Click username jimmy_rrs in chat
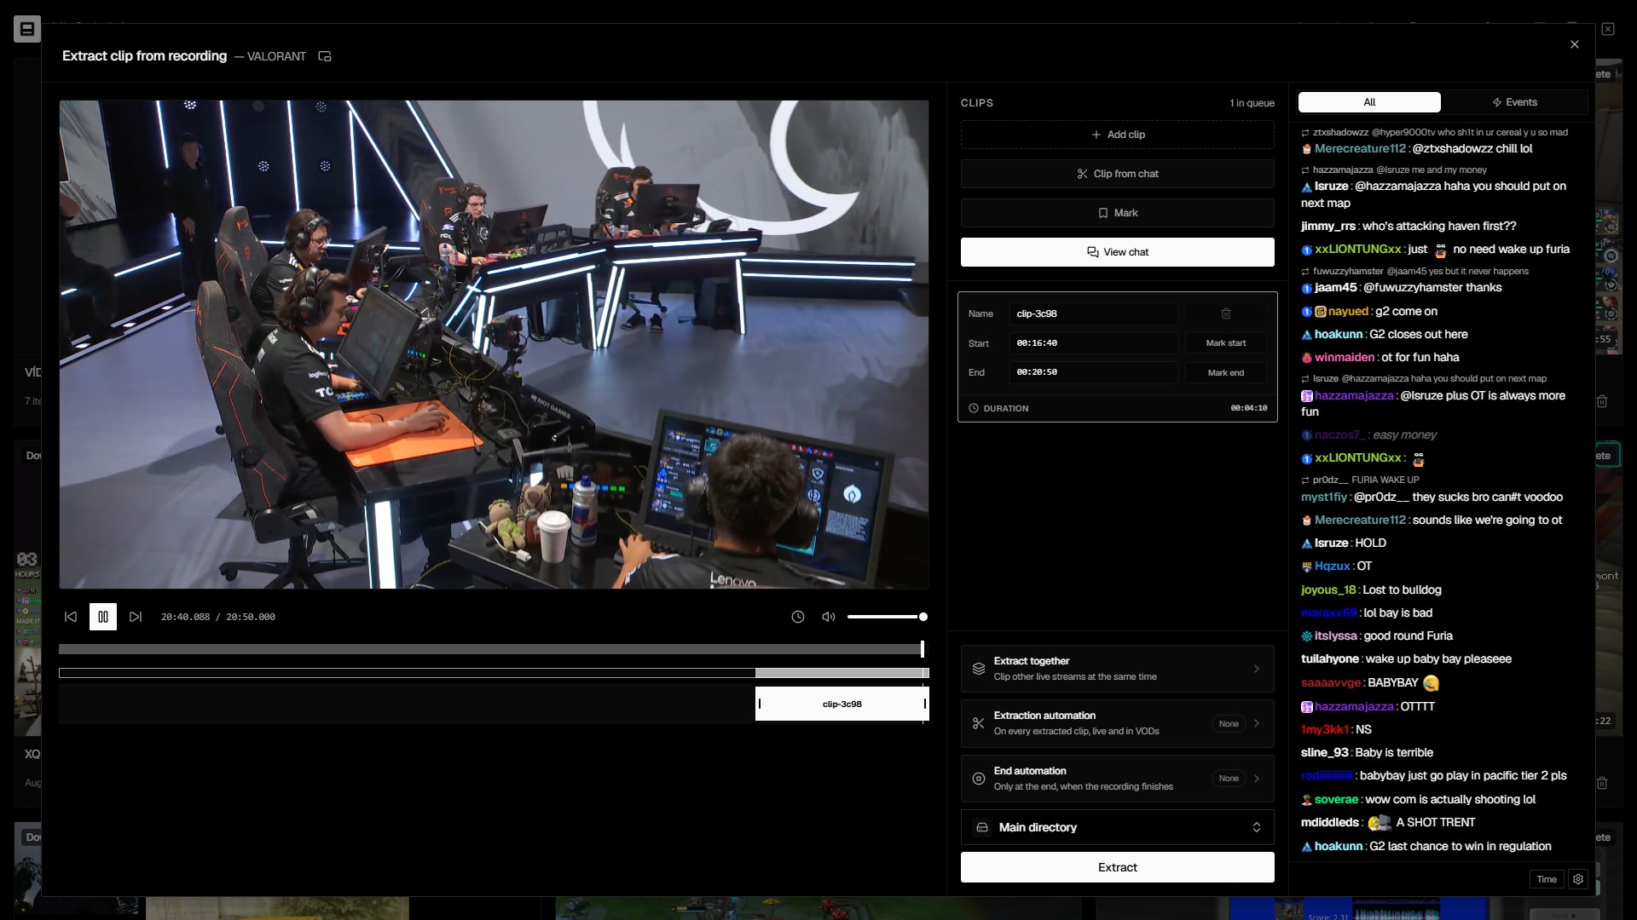The width and height of the screenshot is (1637, 920). (1328, 226)
